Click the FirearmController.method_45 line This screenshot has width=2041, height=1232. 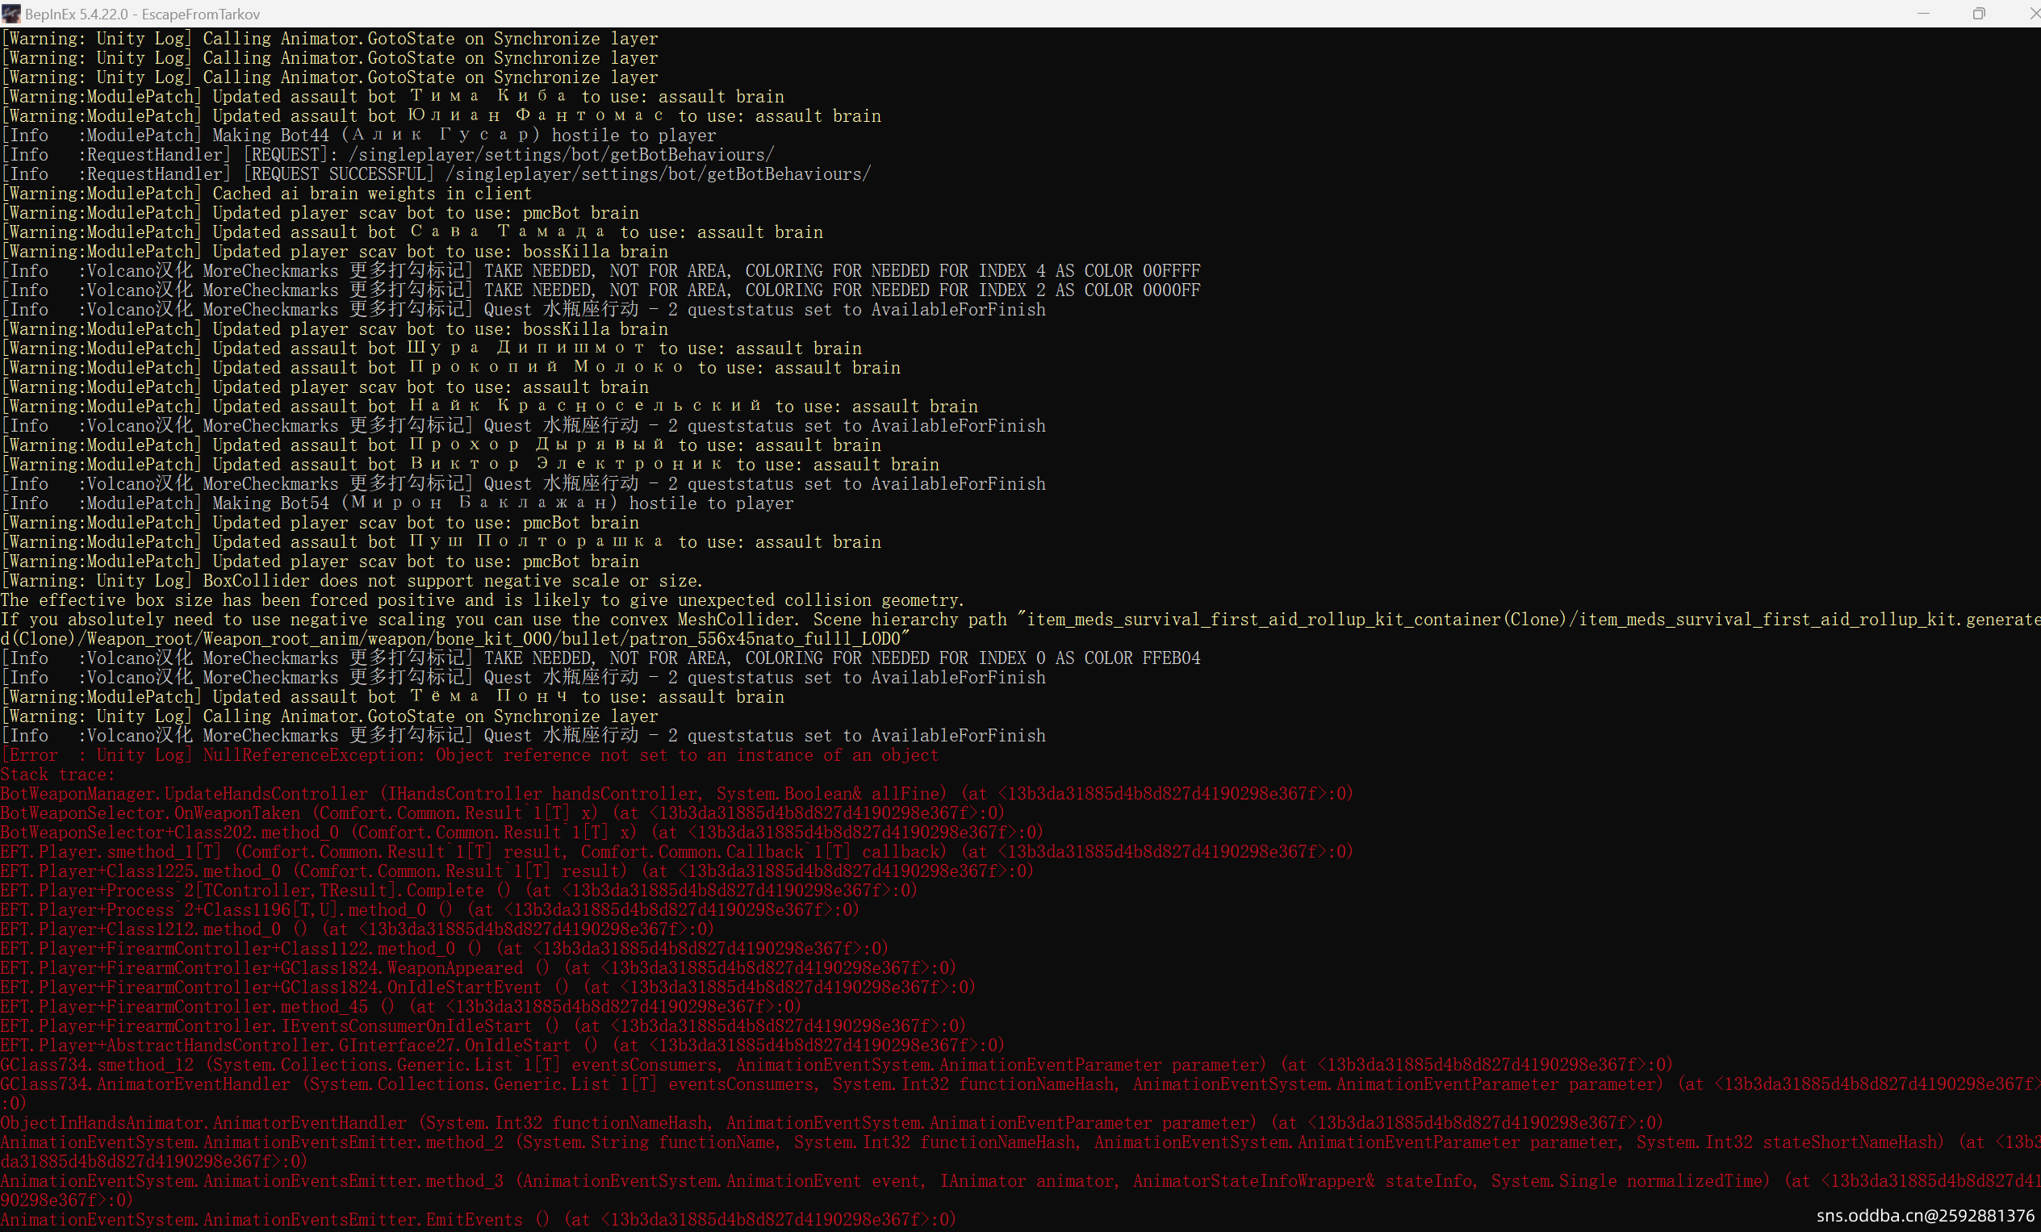[401, 1006]
